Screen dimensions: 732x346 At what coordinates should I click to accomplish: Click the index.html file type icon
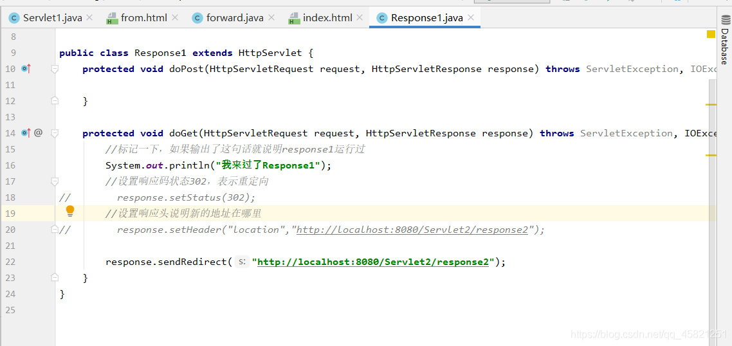(x=294, y=18)
